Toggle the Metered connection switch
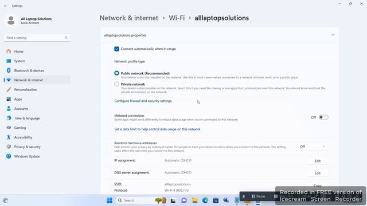This screenshot has width=367, height=206. click(x=323, y=117)
